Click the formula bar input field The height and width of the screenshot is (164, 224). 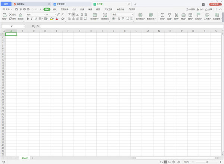132,26
